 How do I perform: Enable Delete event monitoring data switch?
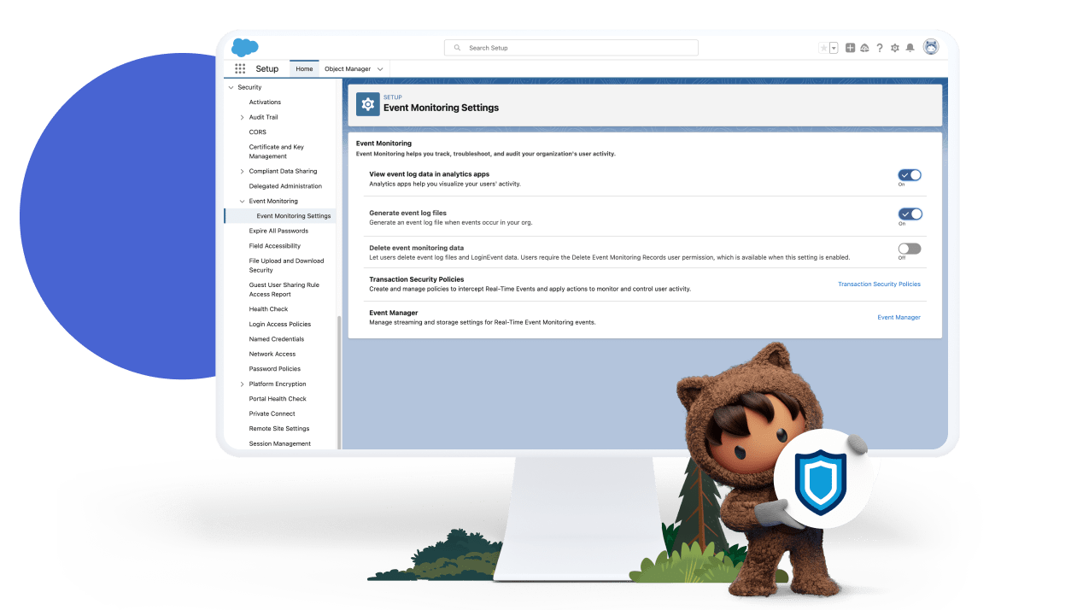(909, 249)
